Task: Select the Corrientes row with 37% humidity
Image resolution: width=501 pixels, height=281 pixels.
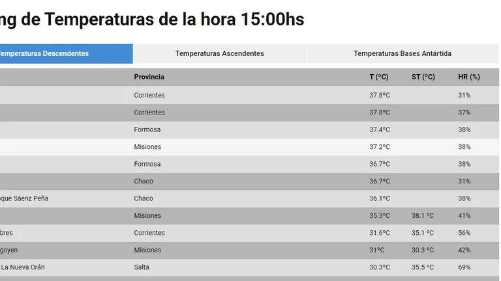Action: pos(250,113)
